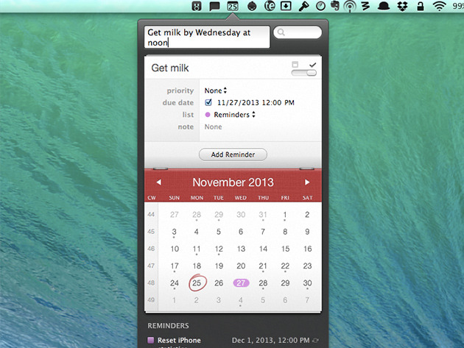This screenshot has width=464, height=348.
Task: Click calendar week number 44
Action: pyautogui.click(x=151, y=214)
